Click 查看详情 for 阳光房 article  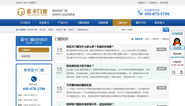[x=161, y=69]
